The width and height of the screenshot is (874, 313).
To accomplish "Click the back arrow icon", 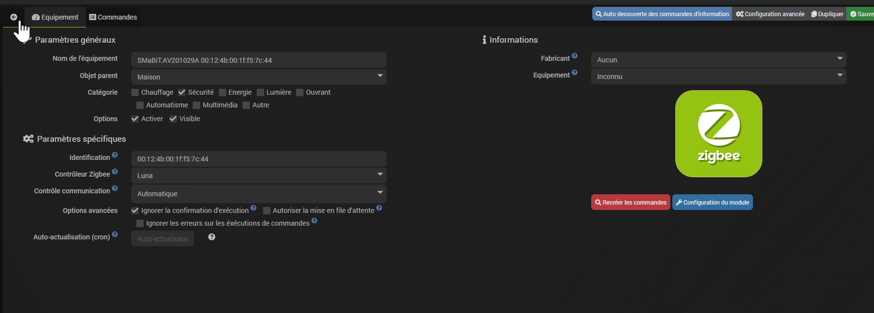I will pyautogui.click(x=14, y=17).
